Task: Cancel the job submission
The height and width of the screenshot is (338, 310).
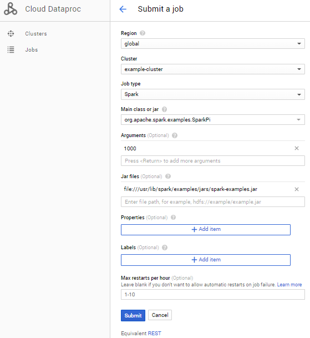Action: point(160,315)
